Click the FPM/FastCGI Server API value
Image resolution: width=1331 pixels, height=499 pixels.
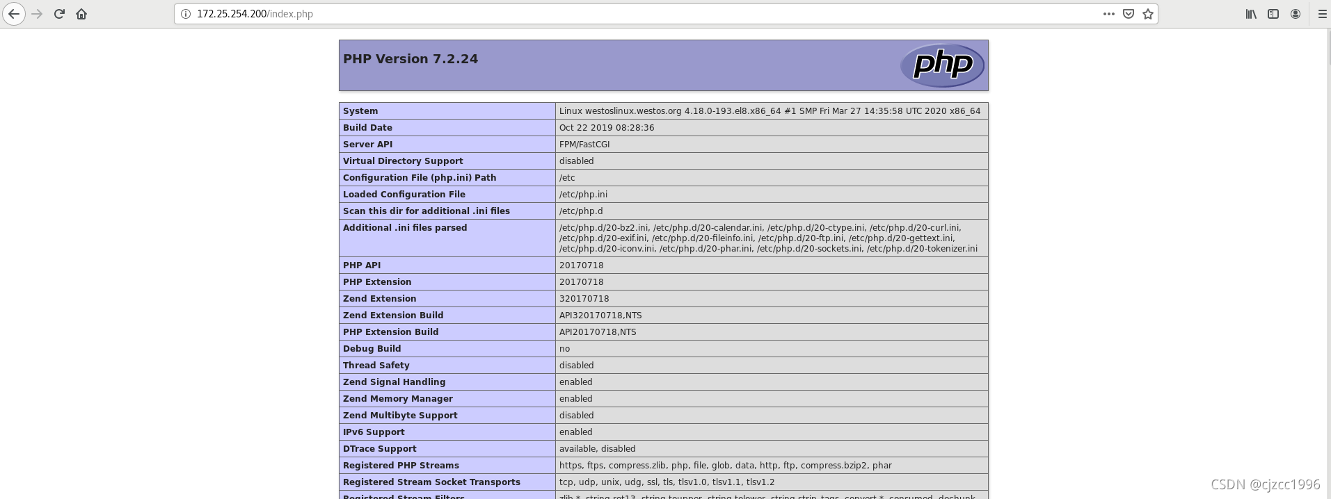point(584,145)
